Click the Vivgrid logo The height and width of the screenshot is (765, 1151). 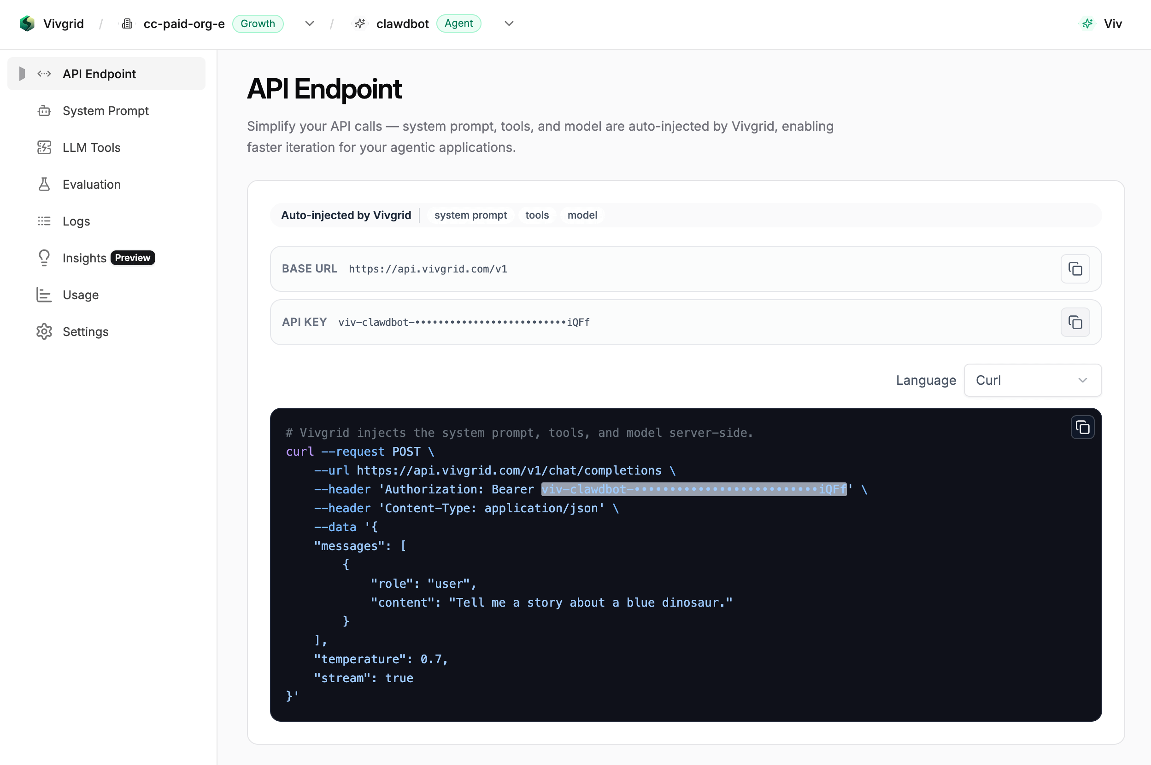tap(27, 23)
